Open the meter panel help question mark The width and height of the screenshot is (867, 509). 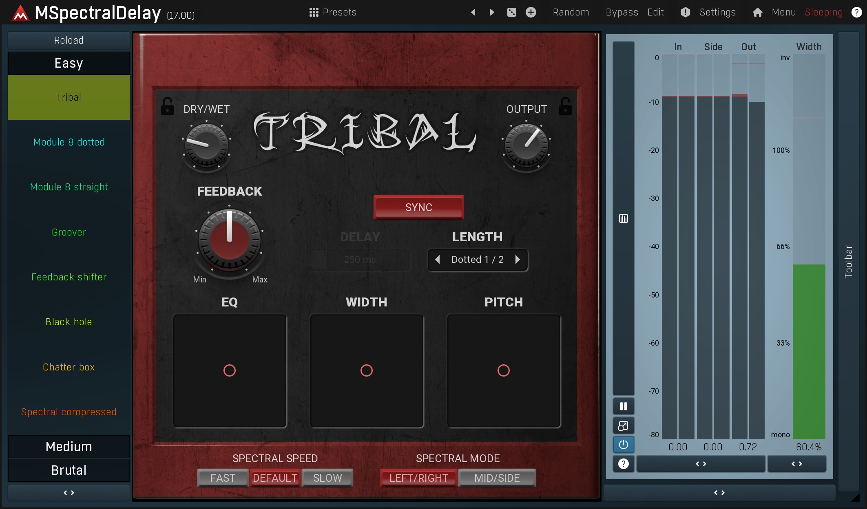pos(623,463)
